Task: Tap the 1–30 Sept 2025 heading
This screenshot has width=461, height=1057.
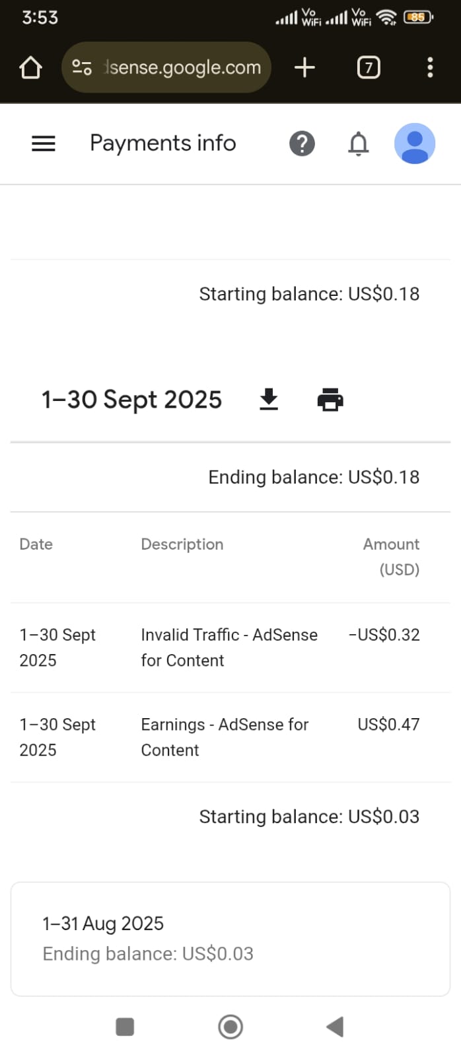Action: click(131, 400)
